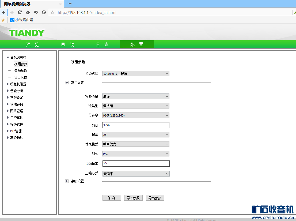Open the 通道选择 channel dropdown
This screenshot has width=296, height=221.
point(136,74)
